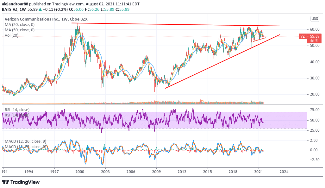Click the 75.00 RSI axis label
This screenshot has height=188, width=325.
pyautogui.click(x=315, y=110)
